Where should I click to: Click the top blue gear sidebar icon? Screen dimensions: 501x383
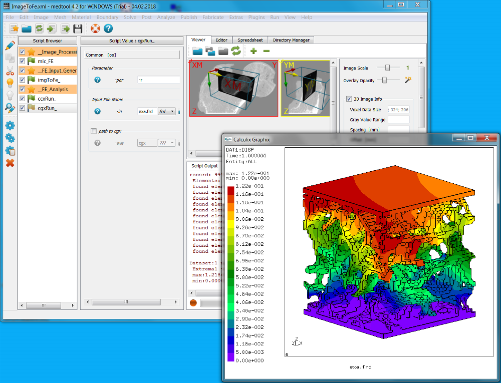pos(10,126)
